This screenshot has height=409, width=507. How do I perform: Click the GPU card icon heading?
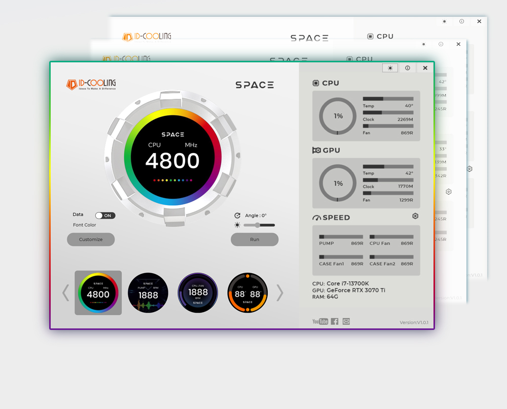coord(316,151)
